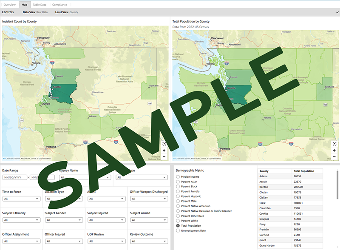Screen dimensions: 340x250
Task: Open the Esri attribution link on the left map
Action: tap(4, 157)
